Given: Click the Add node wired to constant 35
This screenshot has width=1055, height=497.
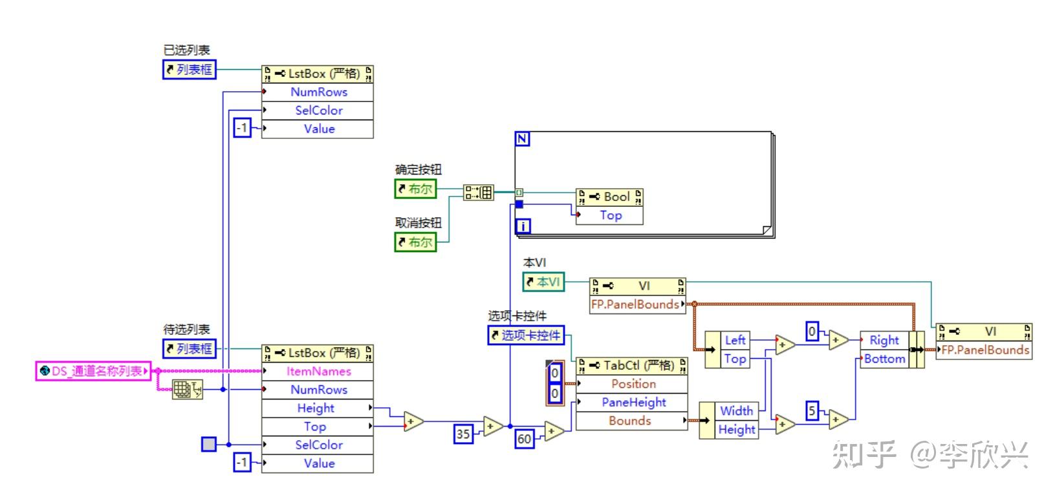Looking at the screenshot, I should pyautogui.click(x=494, y=426).
